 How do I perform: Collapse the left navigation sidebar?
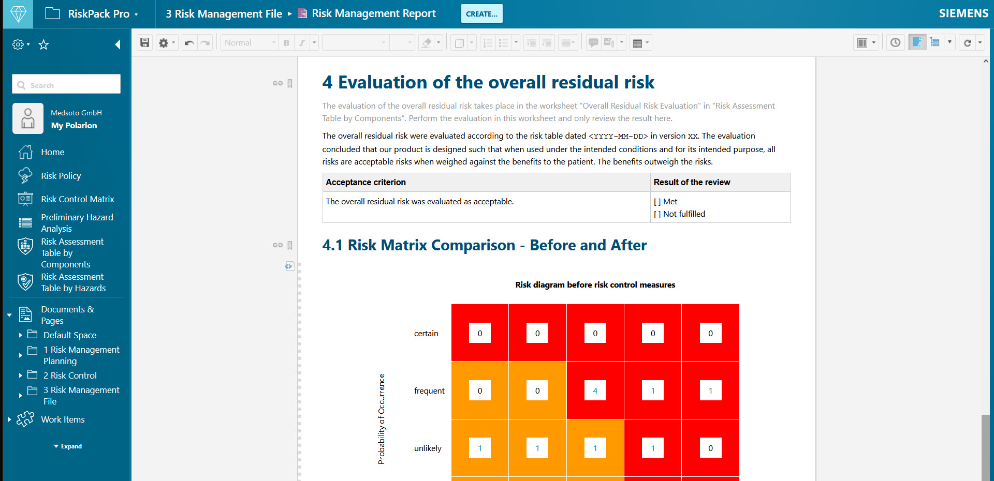pos(118,45)
